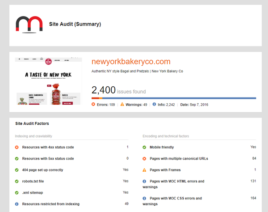Viewport: 268px width, 212px height.
Task: Open Resources with 5xx status code
Action: [x=48, y=159]
